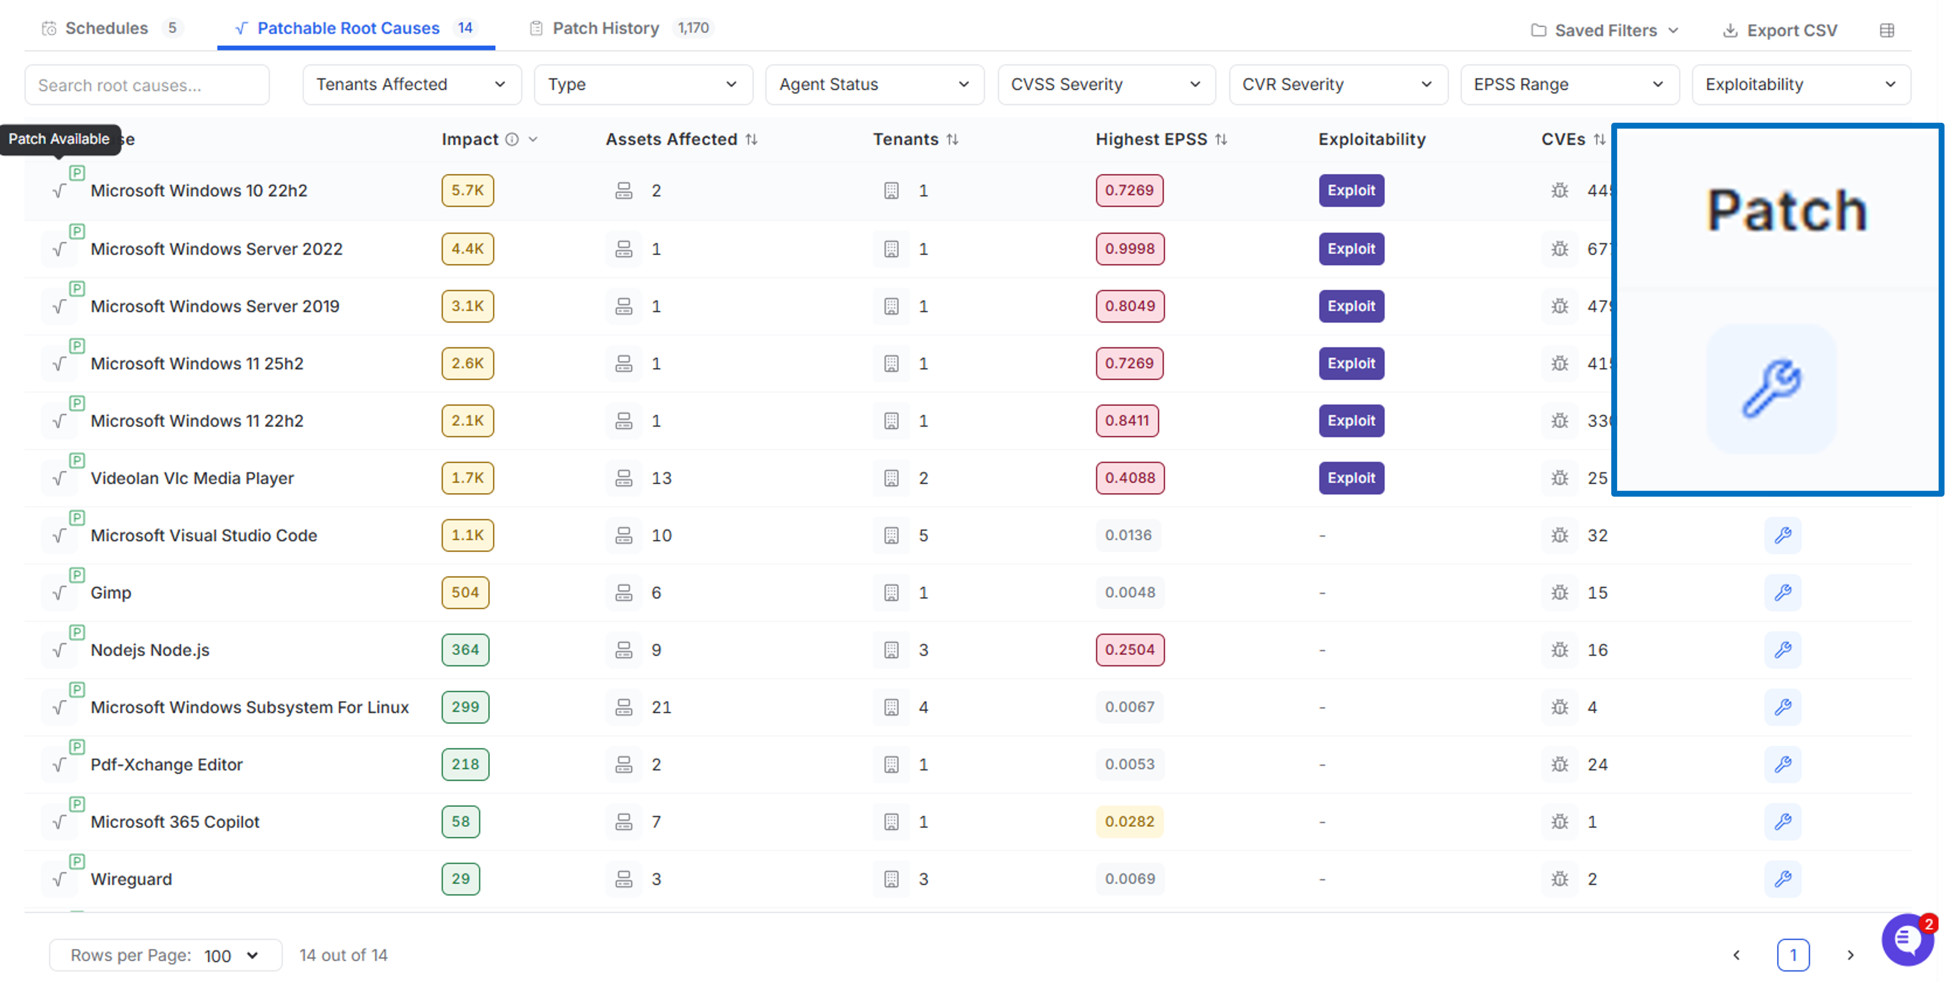Open the Agent Status filter dropdown
The width and height of the screenshot is (1945, 982).
coord(874,85)
